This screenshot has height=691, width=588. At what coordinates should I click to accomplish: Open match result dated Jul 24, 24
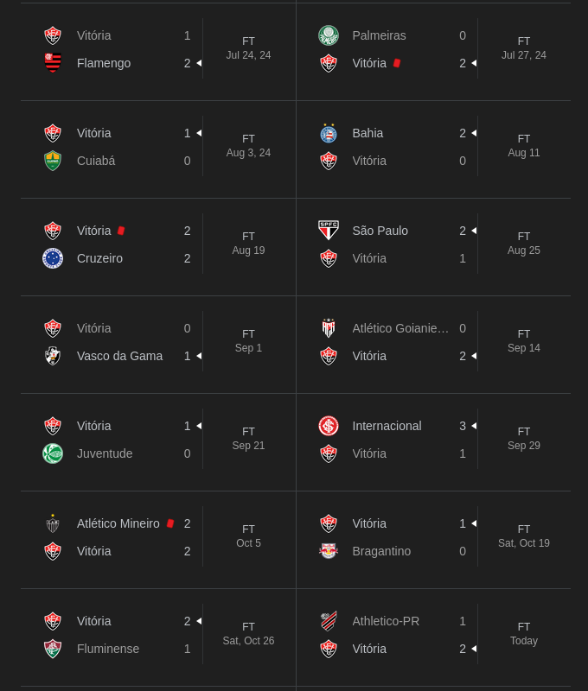(x=248, y=48)
